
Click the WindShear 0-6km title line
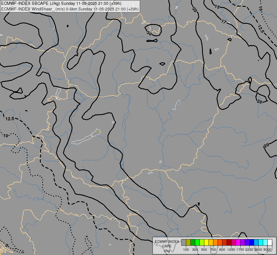(70, 9)
